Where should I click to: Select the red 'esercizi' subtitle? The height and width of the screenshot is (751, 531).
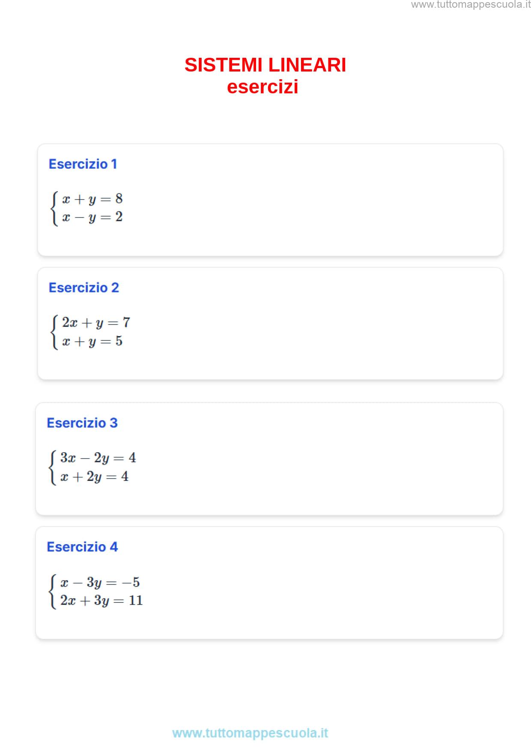(x=263, y=87)
